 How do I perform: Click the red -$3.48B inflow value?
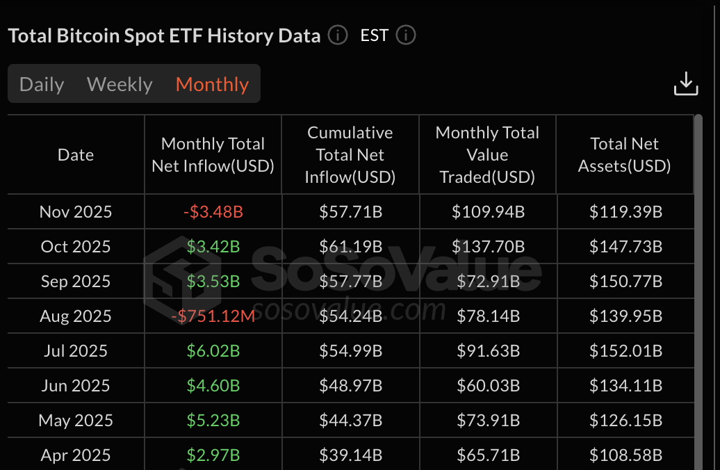point(212,211)
